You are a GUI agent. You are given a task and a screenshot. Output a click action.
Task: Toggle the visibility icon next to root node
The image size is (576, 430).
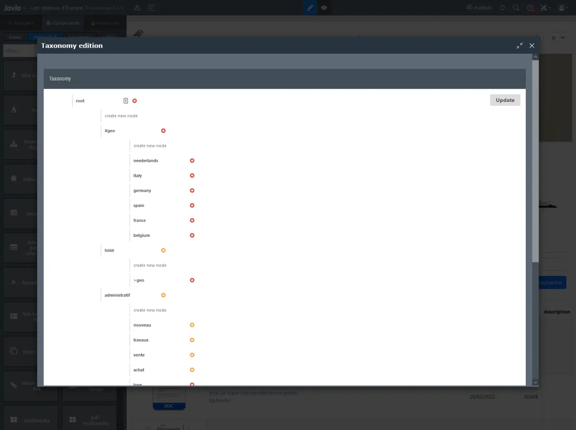point(126,101)
